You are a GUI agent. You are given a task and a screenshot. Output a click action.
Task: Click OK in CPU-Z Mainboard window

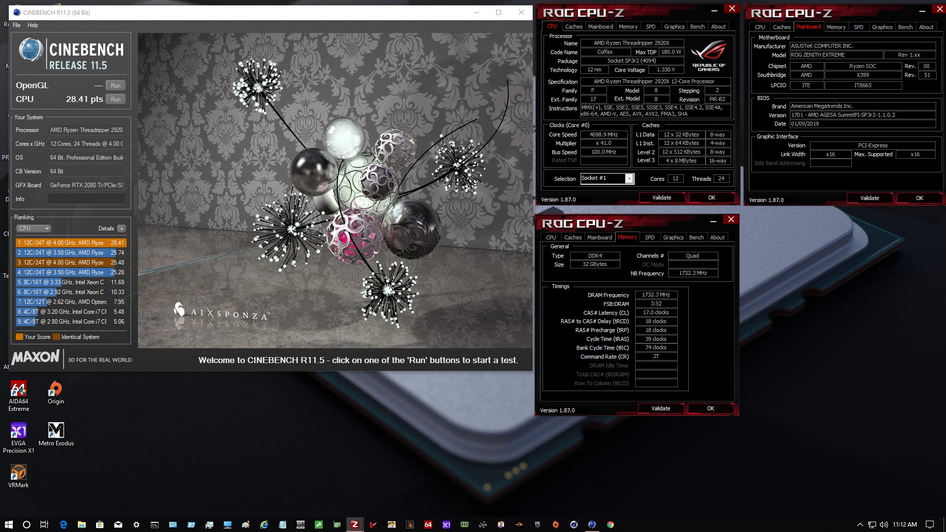tap(919, 198)
